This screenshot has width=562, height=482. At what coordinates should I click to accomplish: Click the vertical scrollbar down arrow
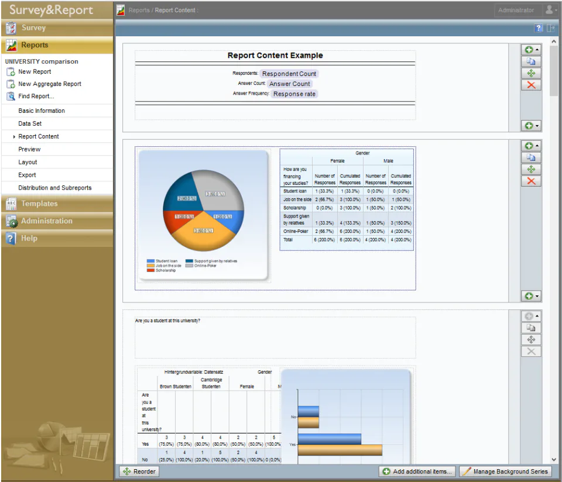click(x=553, y=459)
